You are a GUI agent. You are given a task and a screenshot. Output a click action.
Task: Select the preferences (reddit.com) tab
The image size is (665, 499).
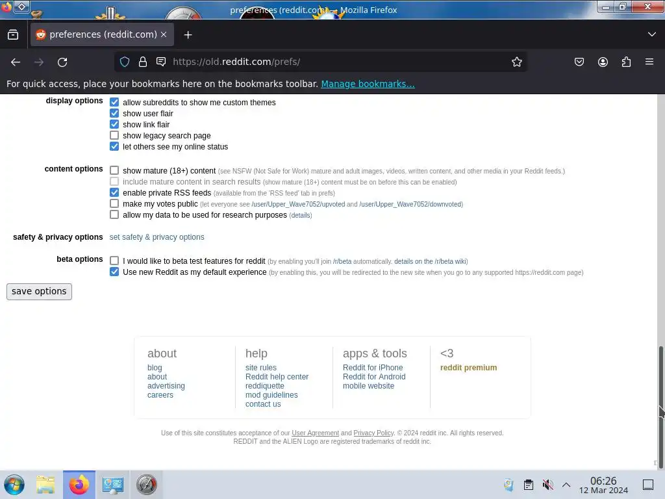tap(102, 34)
